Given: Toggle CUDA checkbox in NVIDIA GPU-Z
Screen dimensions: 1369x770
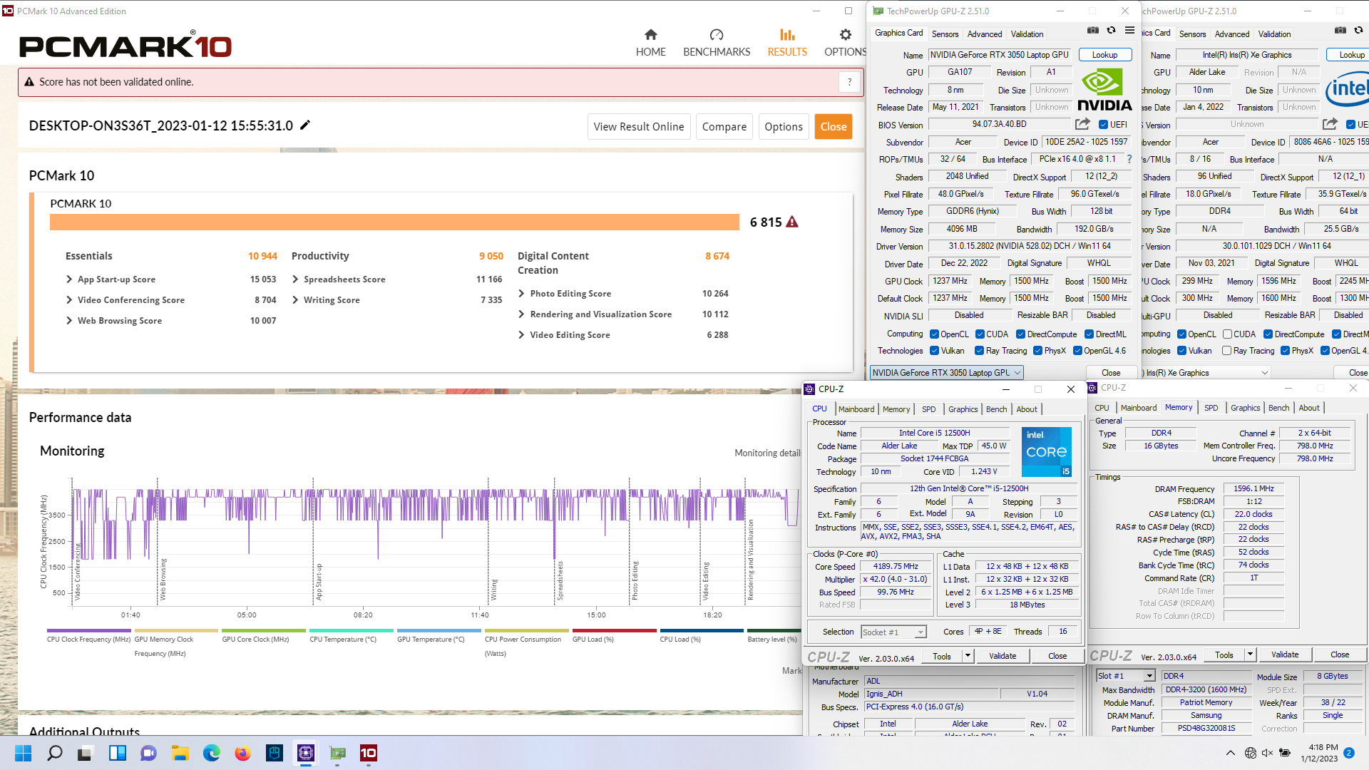Looking at the screenshot, I should [980, 334].
